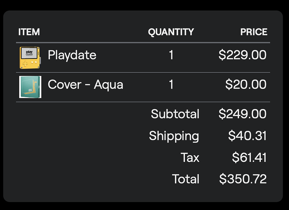Viewport: 289px width, 210px height.
Task: Click the ITEM column header
Action: 29,32
